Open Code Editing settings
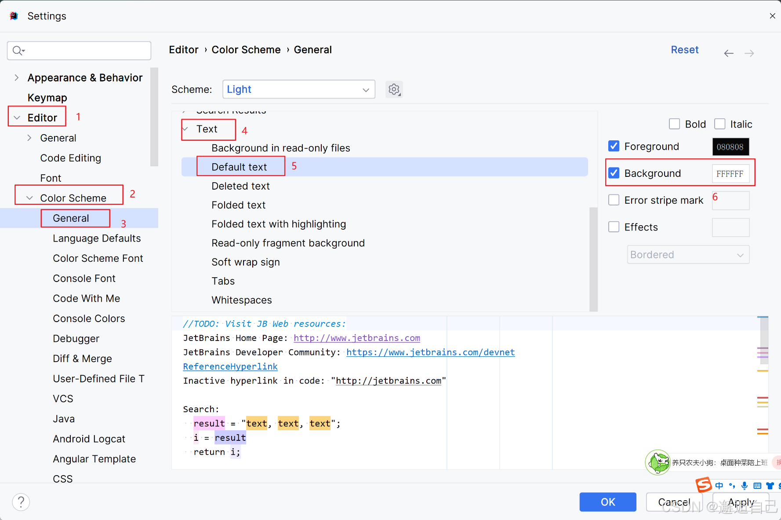781x520 pixels. 70,158
